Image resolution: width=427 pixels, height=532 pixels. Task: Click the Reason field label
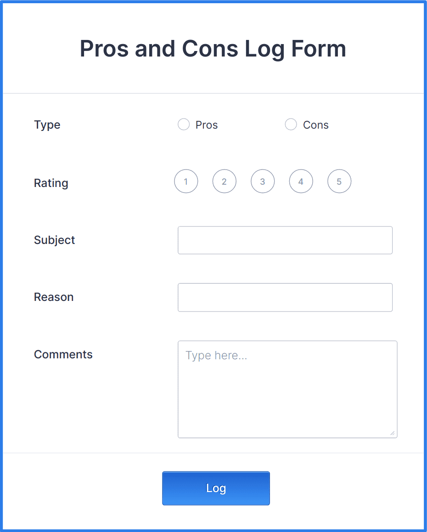coord(54,297)
